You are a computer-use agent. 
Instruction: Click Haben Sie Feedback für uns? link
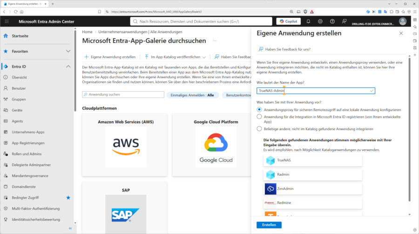tap(284, 49)
